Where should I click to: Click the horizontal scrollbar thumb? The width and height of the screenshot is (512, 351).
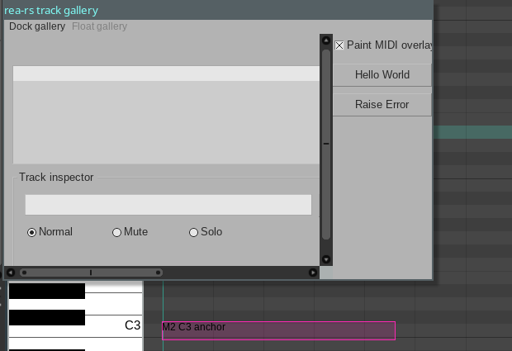[91, 273]
